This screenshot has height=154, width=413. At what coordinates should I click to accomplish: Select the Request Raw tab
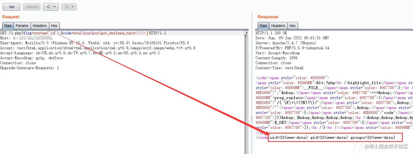click(x=8, y=26)
